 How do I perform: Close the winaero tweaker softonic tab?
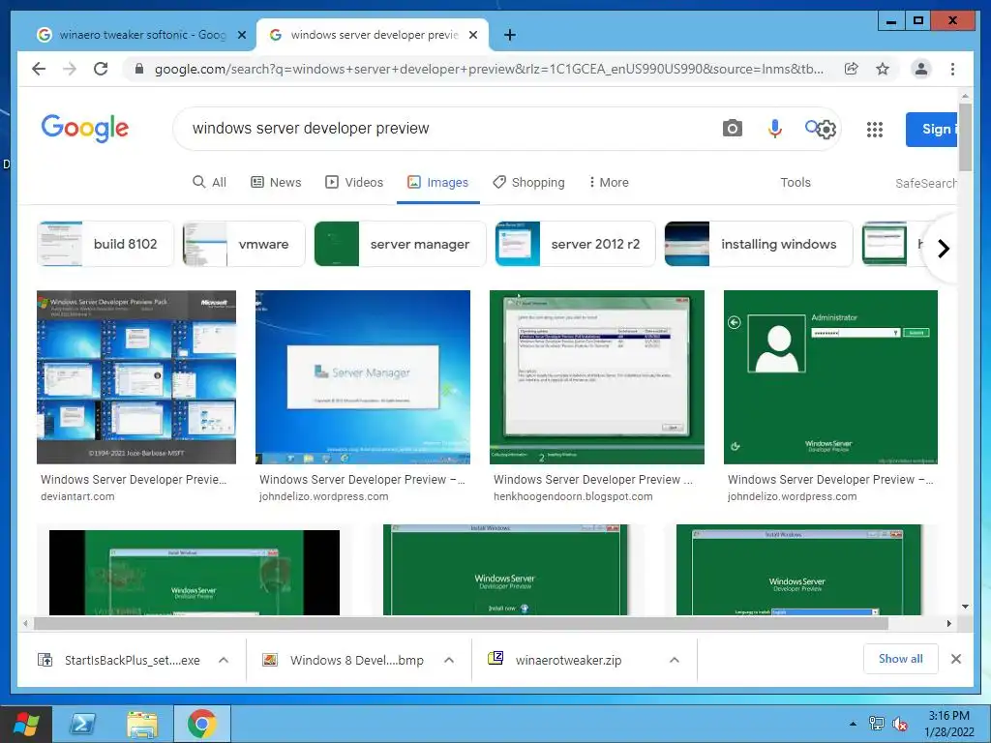[x=241, y=35]
